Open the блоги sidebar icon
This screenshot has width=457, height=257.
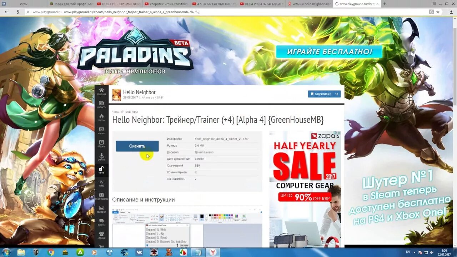101,144
